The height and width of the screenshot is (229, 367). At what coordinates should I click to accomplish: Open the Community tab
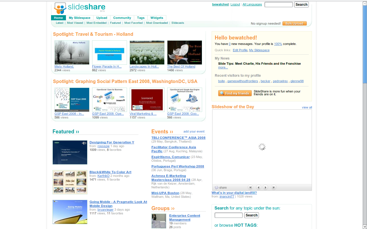click(x=122, y=18)
